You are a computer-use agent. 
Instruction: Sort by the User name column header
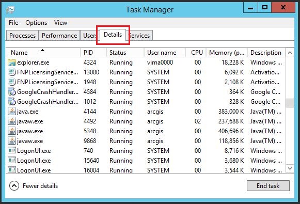(165, 53)
